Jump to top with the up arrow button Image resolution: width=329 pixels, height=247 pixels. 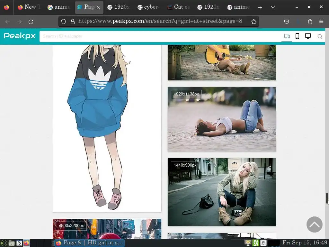pos(314,224)
